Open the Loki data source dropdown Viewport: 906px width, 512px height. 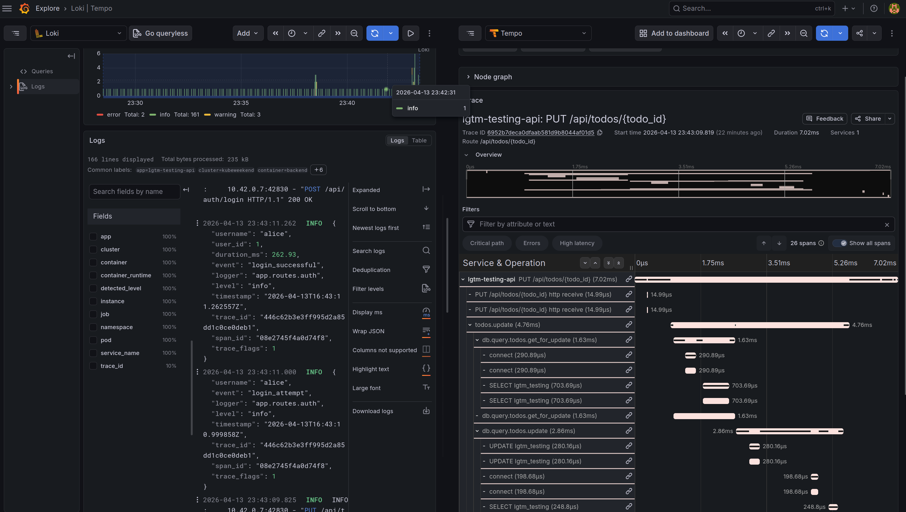pyautogui.click(x=78, y=33)
